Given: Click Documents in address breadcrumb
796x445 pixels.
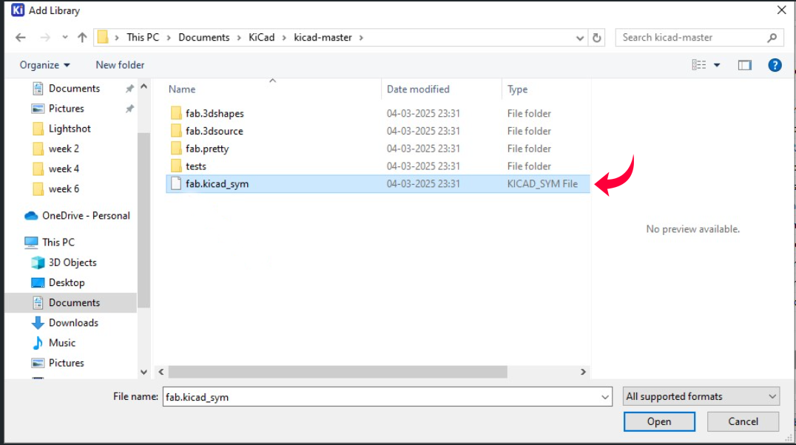Looking at the screenshot, I should point(203,38).
